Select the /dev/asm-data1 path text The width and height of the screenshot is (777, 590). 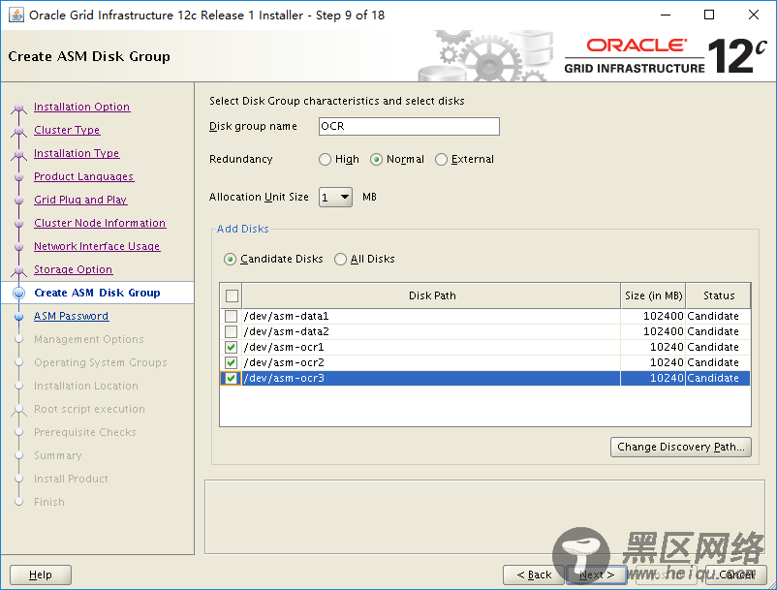pos(286,316)
